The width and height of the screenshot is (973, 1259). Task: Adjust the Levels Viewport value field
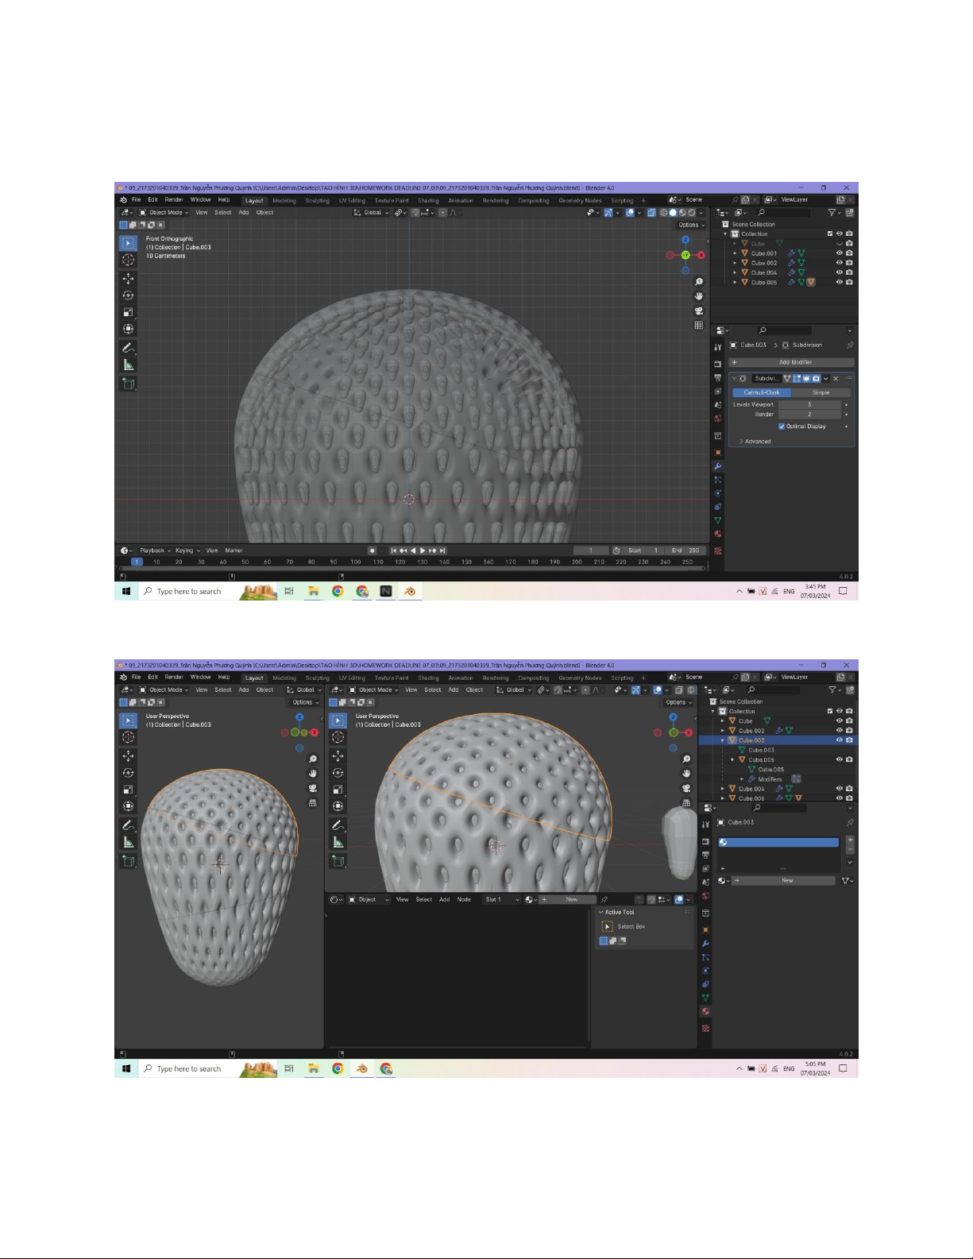pyautogui.click(x=809, y=405)
